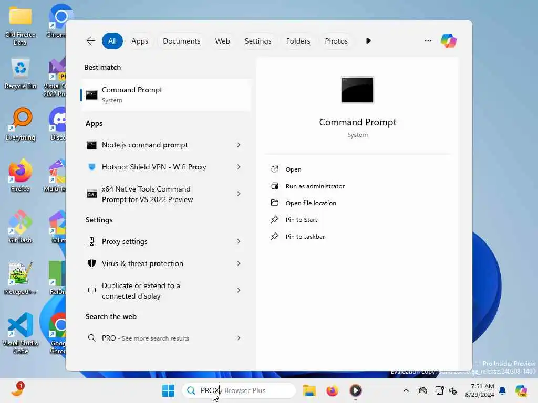Select the Old Firefox Data desktop folder

tap(20, 26)
